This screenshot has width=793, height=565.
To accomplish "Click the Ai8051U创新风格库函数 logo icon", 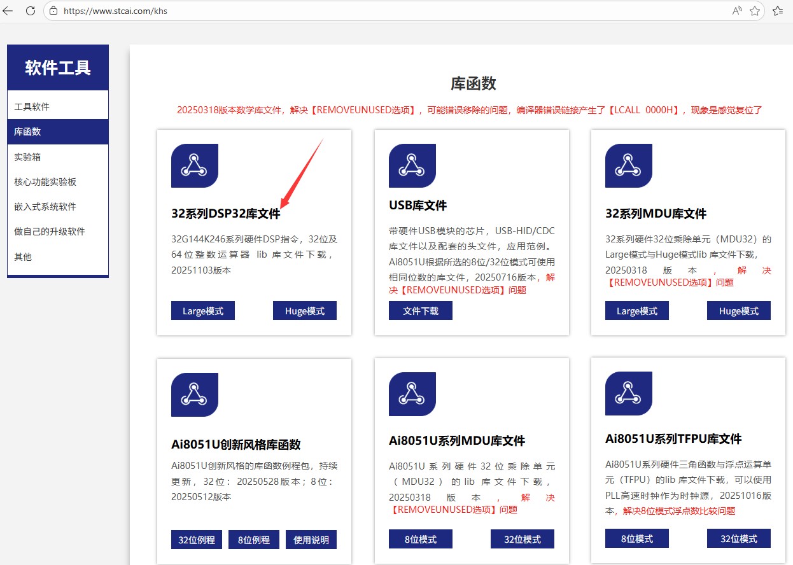I will coord(194,394).
